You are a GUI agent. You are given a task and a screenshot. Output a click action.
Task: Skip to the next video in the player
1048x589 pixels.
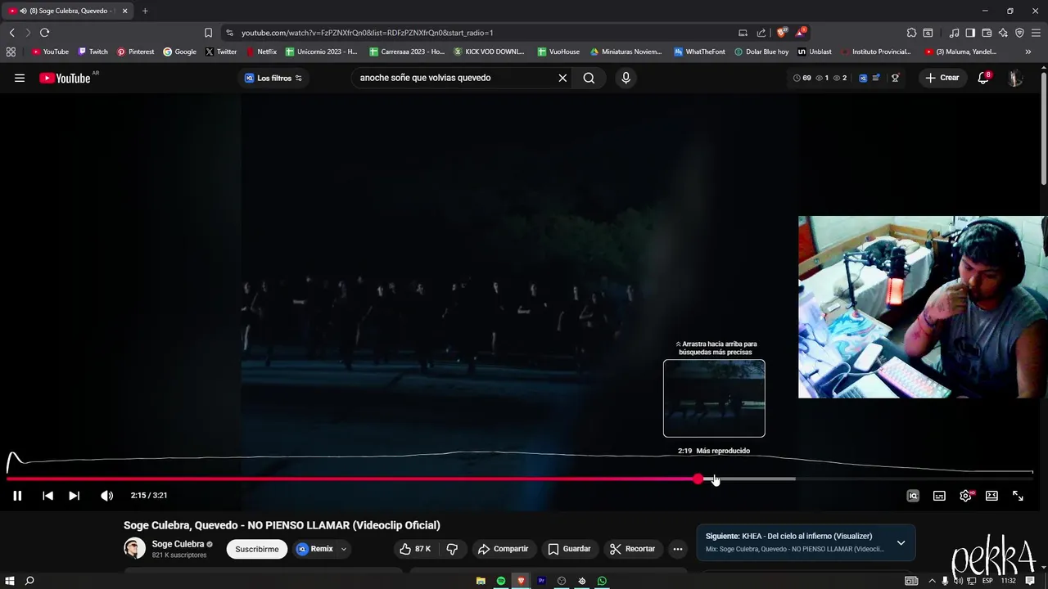[74, 496]
